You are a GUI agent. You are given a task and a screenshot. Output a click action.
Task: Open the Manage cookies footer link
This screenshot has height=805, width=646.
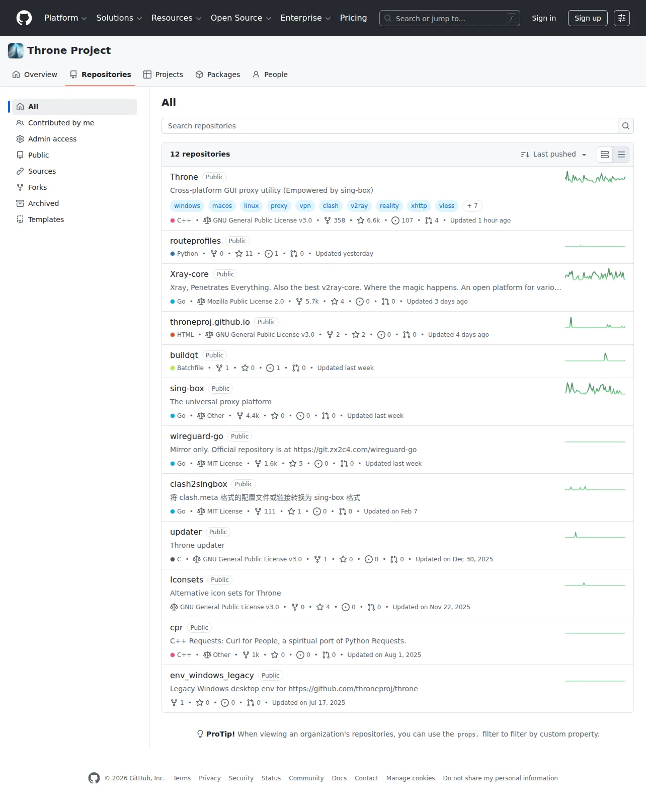tap(411, 778)
